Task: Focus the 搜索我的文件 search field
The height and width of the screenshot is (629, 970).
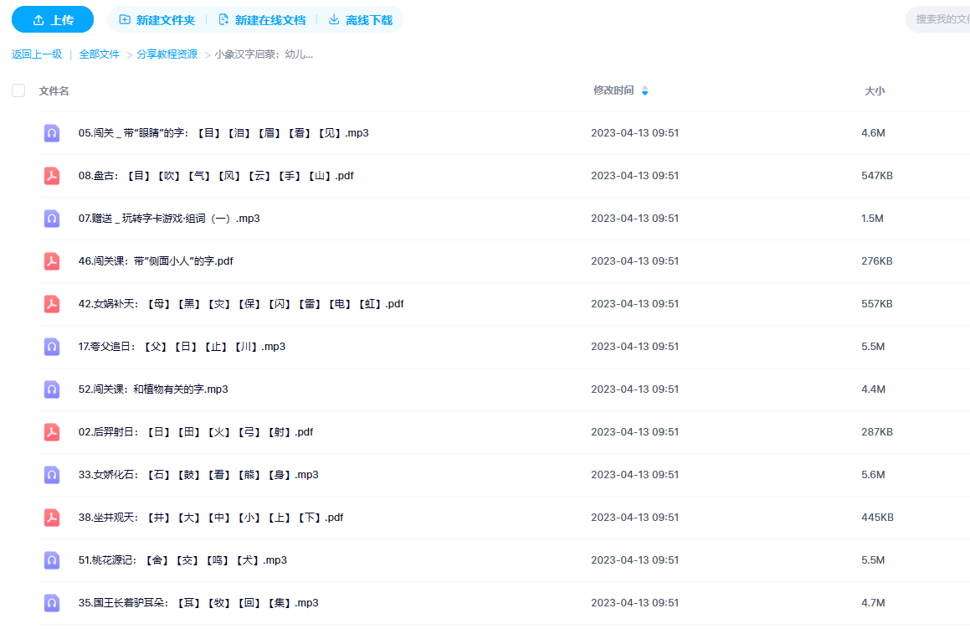Action: coord(938,19)
